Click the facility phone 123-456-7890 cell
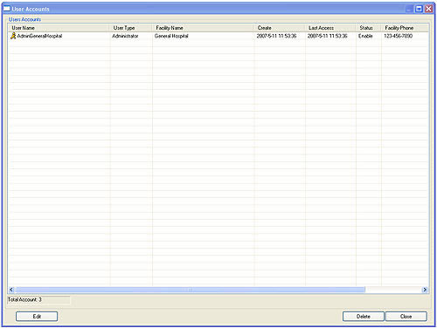 pos(399,36)
